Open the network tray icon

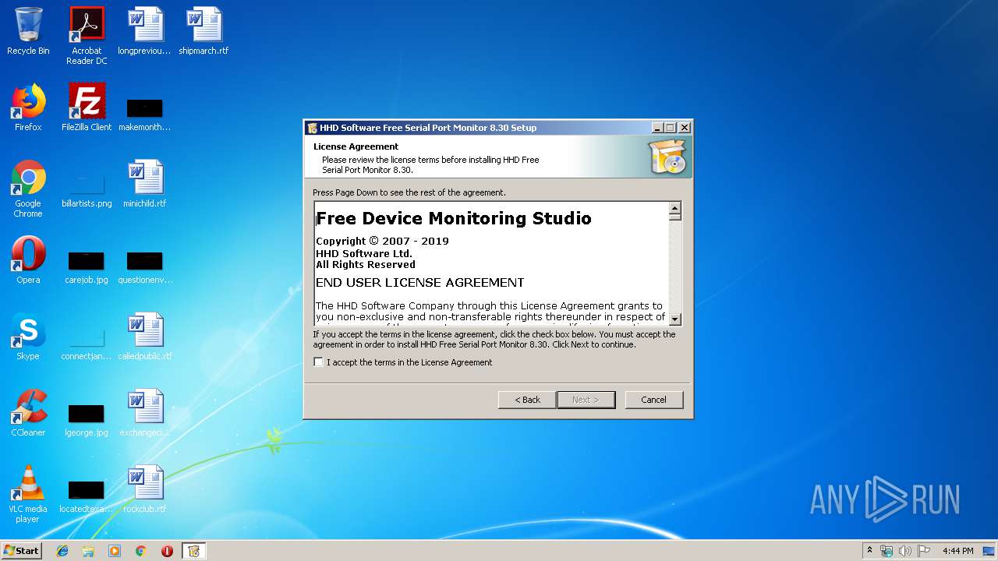[887, 551]
